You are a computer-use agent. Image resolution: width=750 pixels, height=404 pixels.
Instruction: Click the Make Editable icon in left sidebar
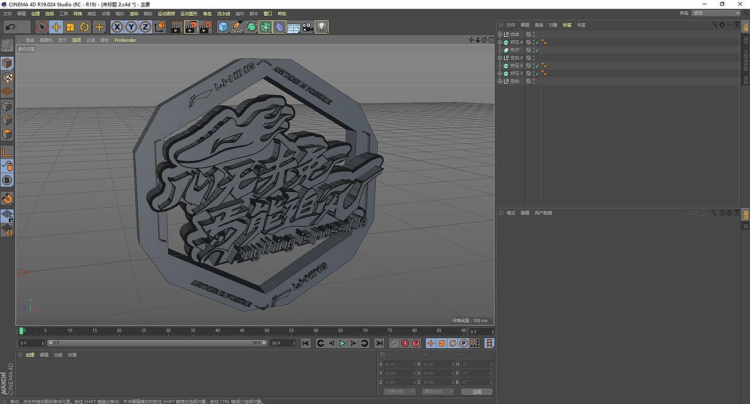(7, 45)
